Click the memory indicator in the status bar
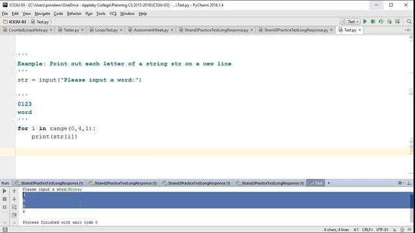This screenshot has width=415, height=233. click(409, 230)
